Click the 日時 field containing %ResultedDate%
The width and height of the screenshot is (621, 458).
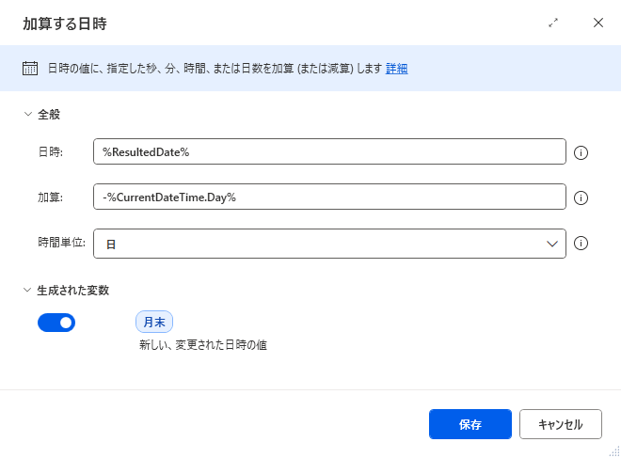tap(329, 151)
